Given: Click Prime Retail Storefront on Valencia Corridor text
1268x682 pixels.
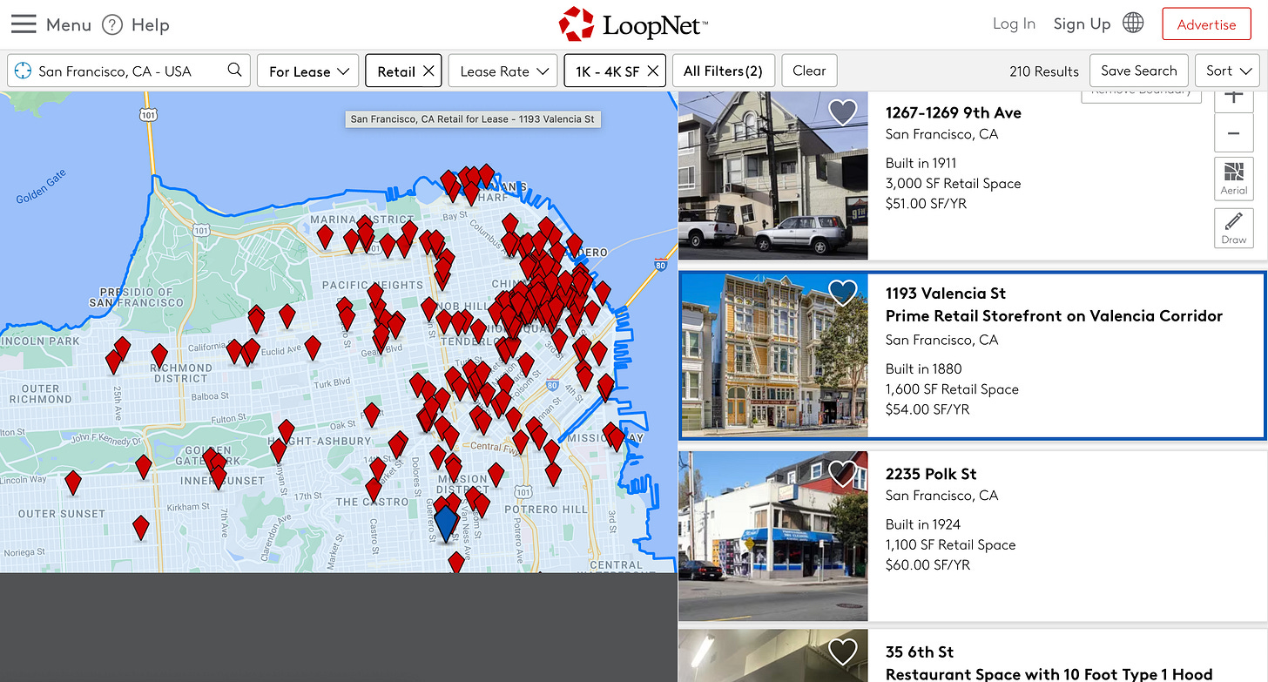Looking at the screenshot, I should tap(1054, 316).
